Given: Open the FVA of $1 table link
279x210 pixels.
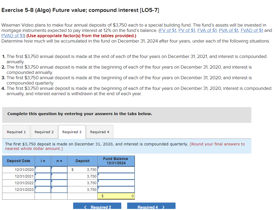Looking at the screenshot, I should click(207, 30).
